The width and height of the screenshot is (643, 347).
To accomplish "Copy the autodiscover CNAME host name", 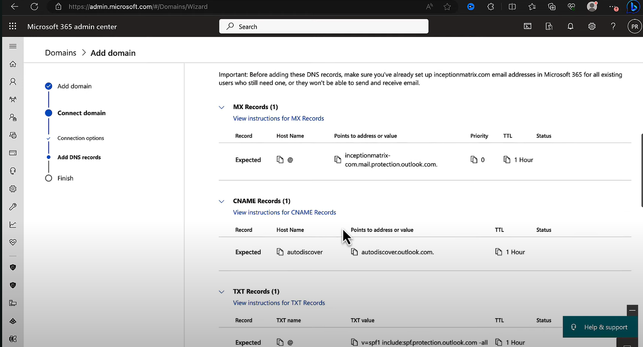I will tap(280, 252).
